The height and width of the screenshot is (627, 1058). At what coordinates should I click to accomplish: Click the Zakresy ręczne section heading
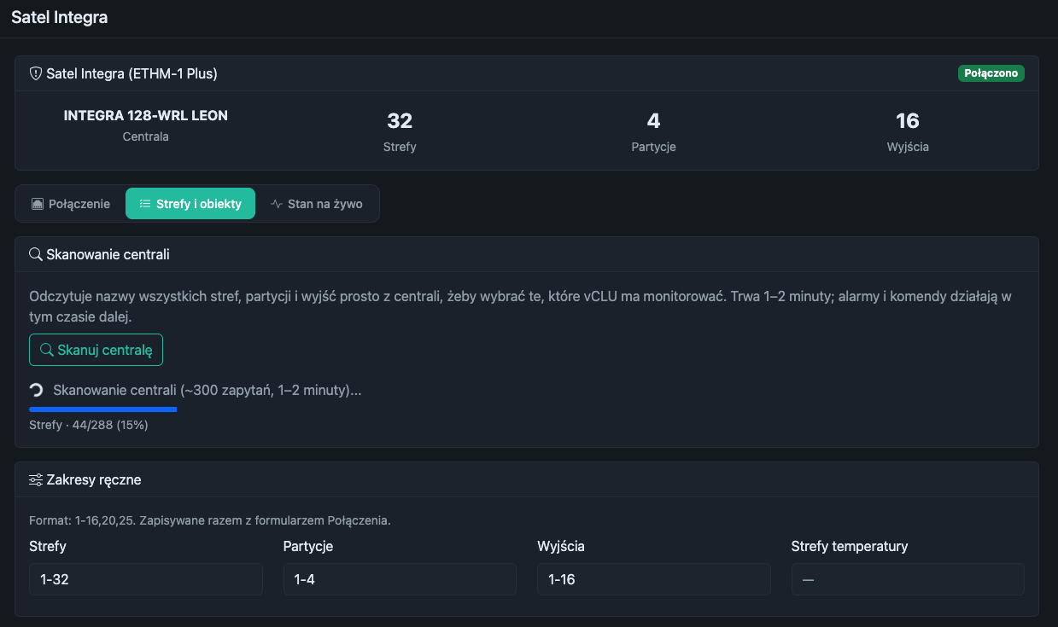tap(94, 479)
